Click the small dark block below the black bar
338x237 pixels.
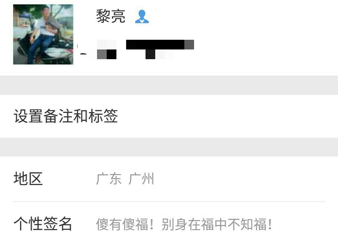(150, 54)
